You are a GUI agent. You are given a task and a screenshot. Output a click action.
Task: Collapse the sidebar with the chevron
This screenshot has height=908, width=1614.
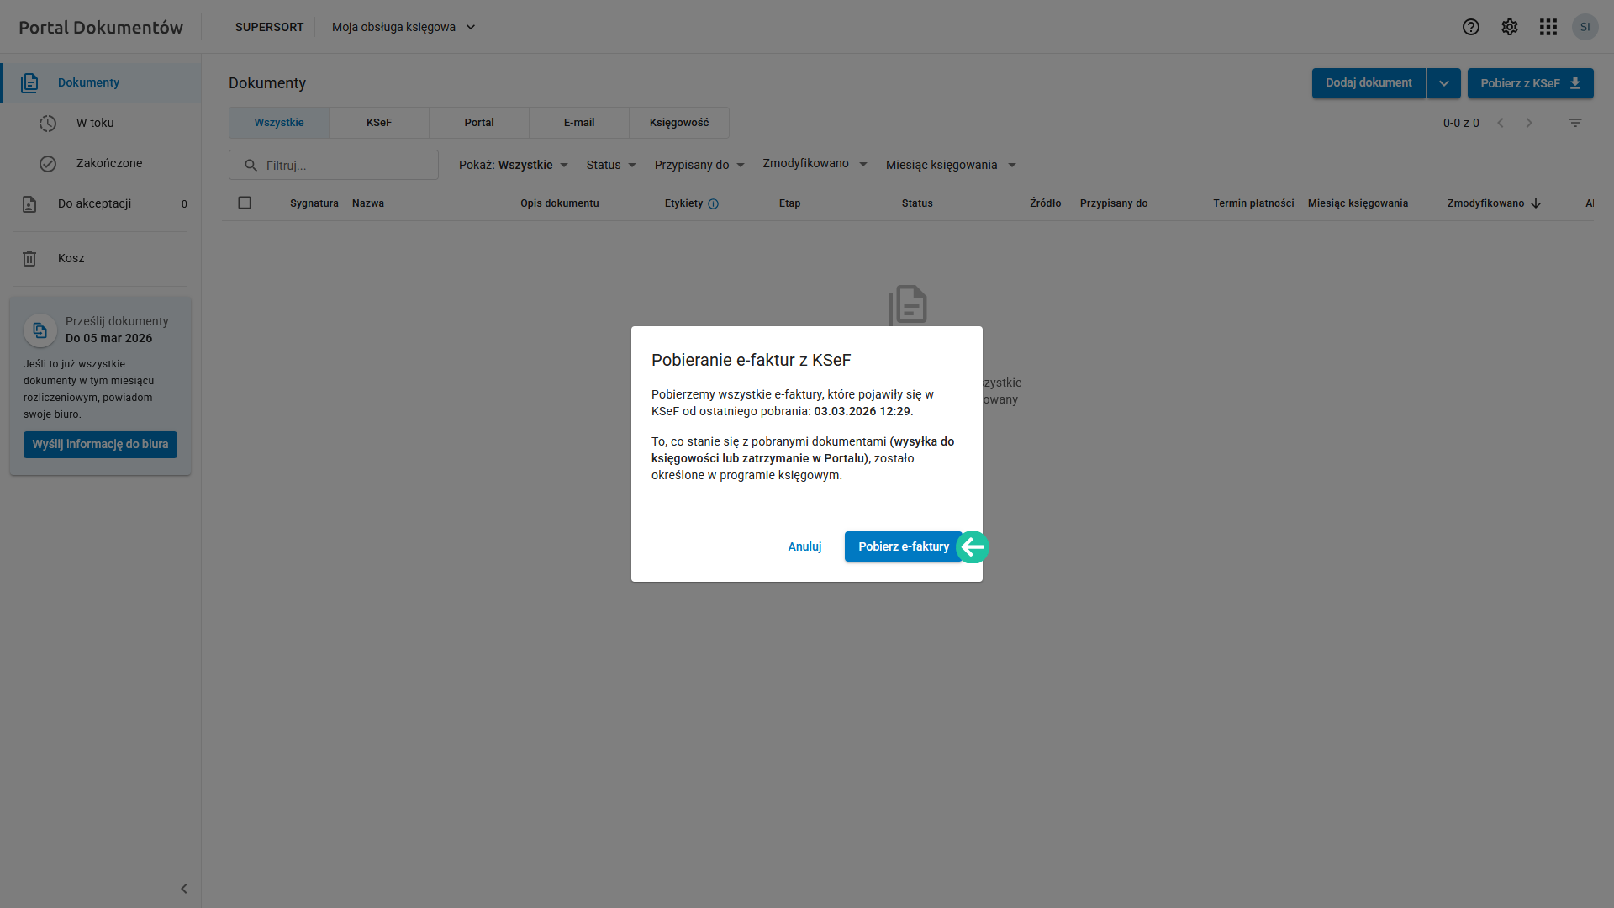184,889
